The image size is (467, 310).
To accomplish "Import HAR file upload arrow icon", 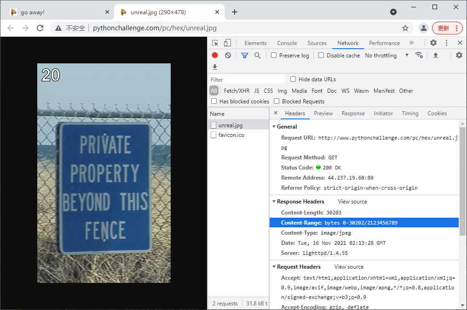I will pos(435,55).
